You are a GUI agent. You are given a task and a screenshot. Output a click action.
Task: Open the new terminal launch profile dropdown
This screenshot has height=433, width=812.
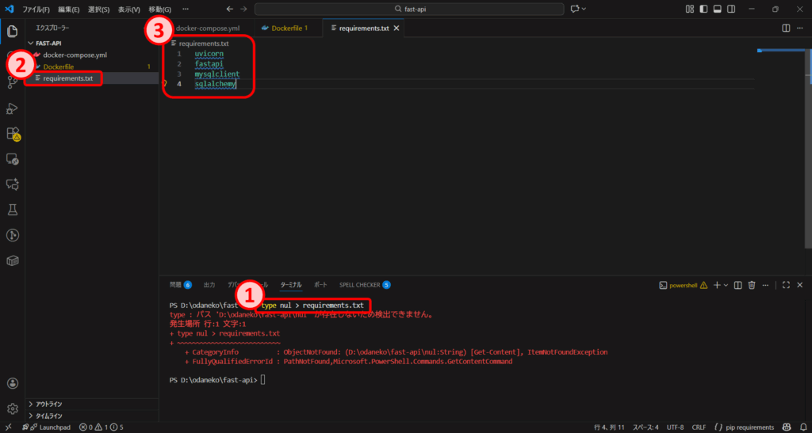(x=725, y=285)
